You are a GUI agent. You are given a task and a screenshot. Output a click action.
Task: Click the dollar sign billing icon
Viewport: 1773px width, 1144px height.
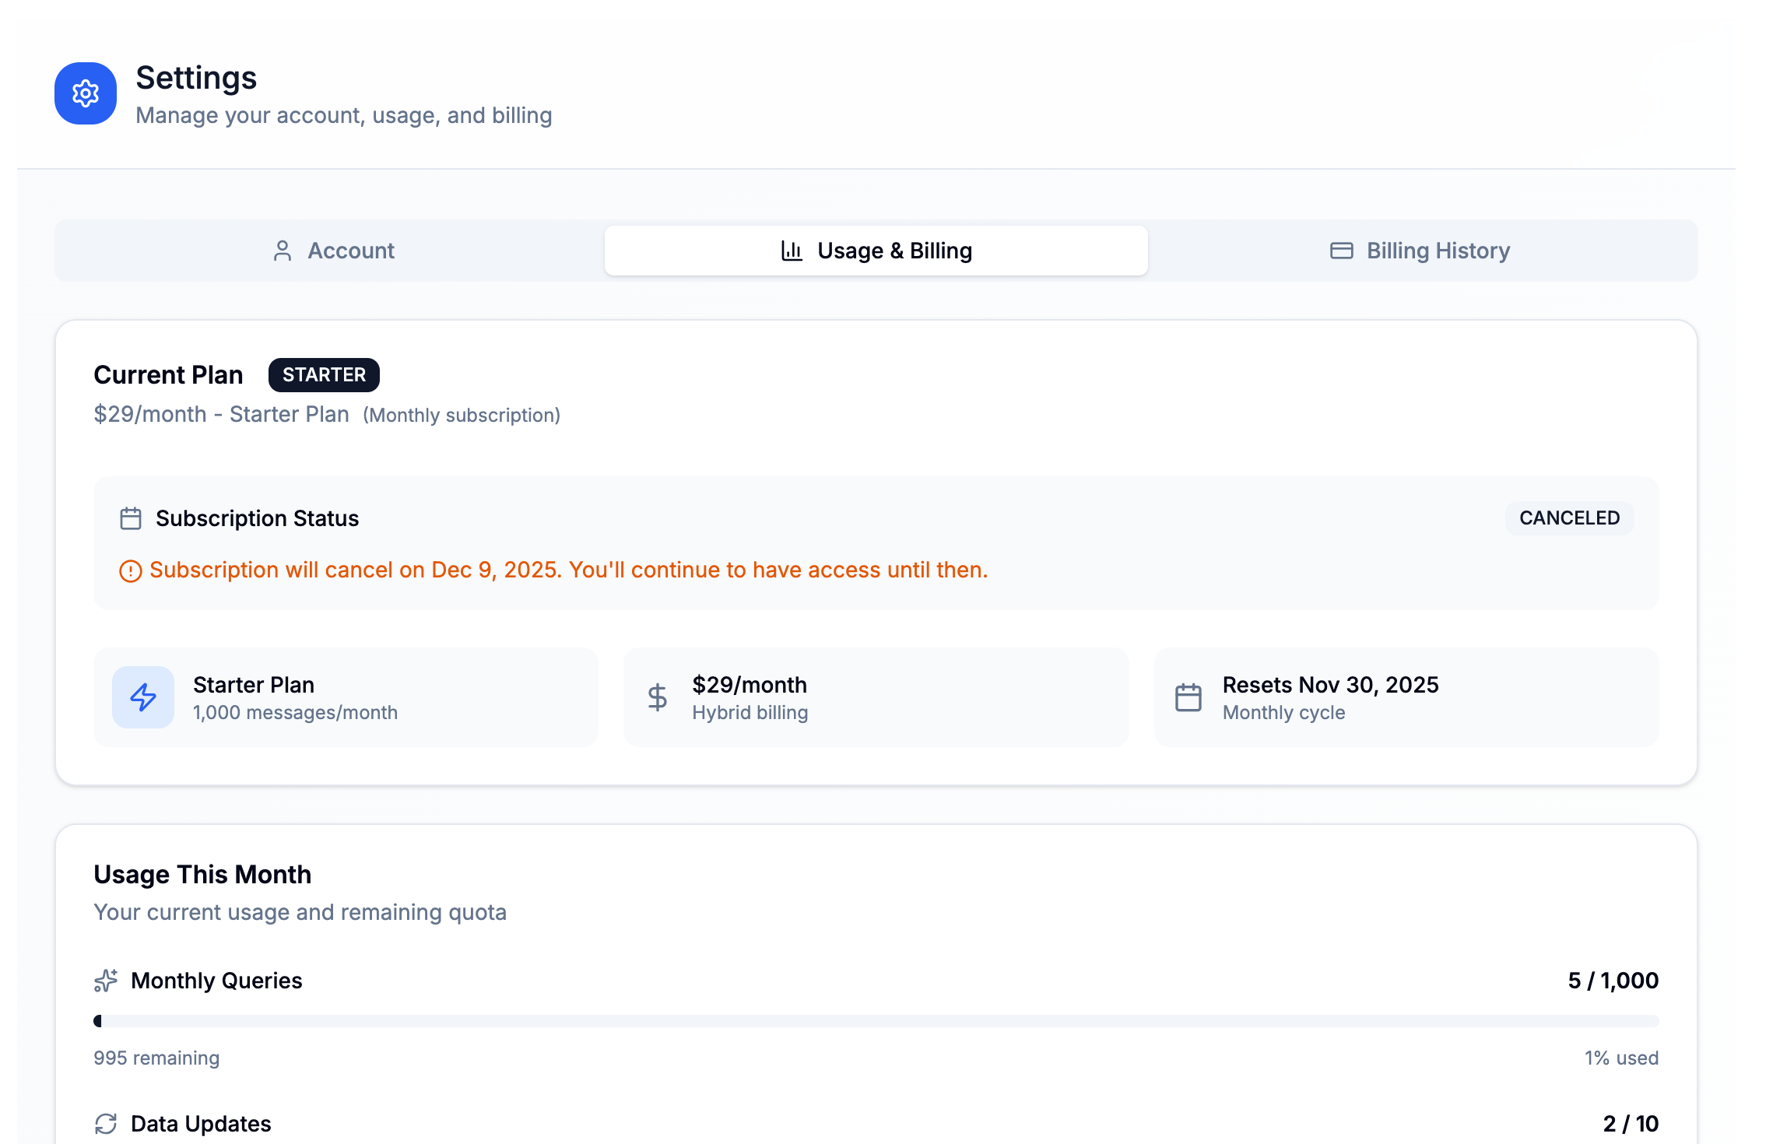(657, 697)
